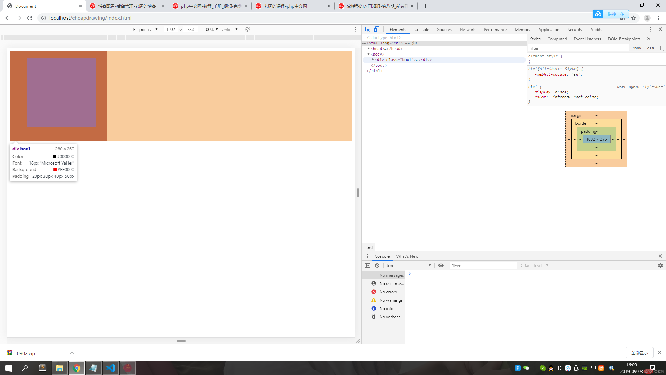Image resolution: width=666 pixels, height=375 pixels.
Task: Open the Application tab
Action: tap(549, 30)
